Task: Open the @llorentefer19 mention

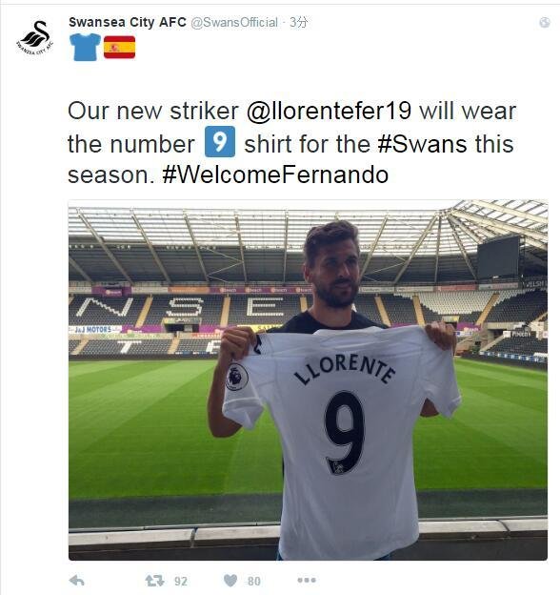Action: (x=329, y=111)
